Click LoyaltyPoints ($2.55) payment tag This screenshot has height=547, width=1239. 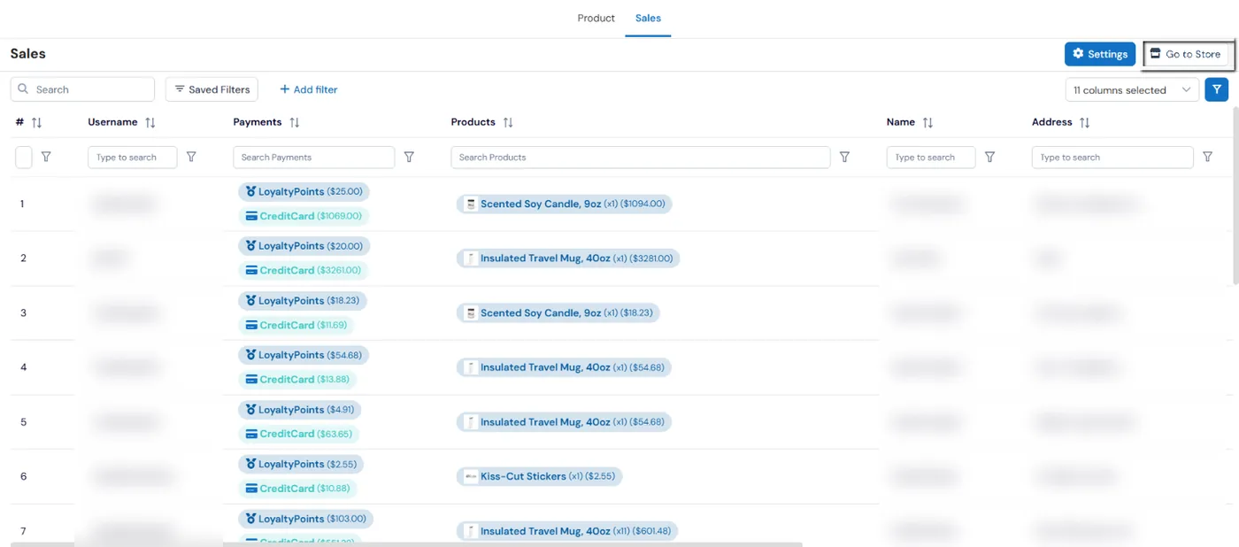coord(300,464)
